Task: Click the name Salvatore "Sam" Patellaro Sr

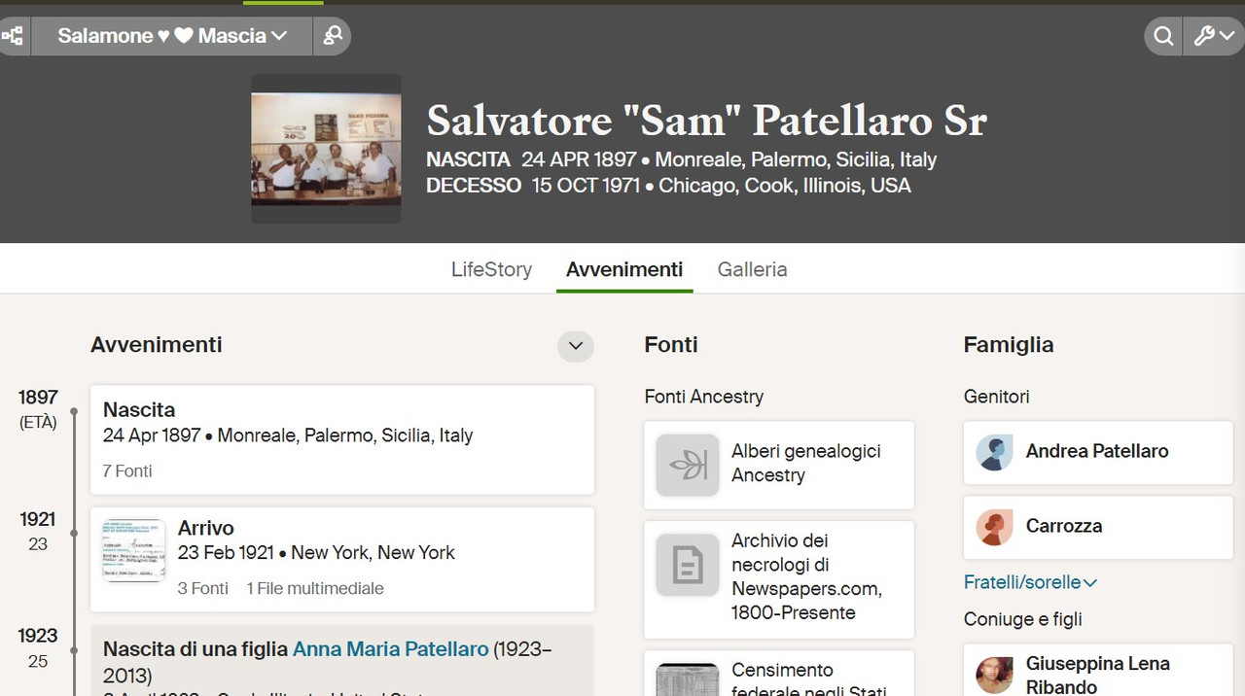Action: tap(706, 121)
